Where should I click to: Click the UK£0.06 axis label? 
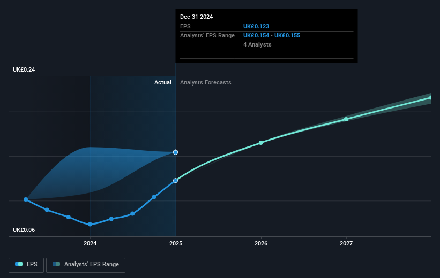point(24,230)
